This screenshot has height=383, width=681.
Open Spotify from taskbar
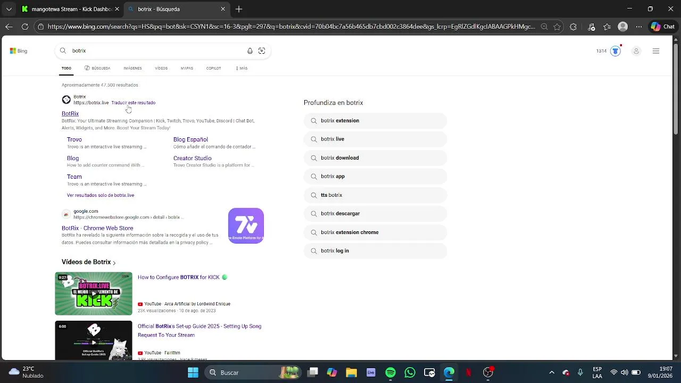(x=391, y=372)
